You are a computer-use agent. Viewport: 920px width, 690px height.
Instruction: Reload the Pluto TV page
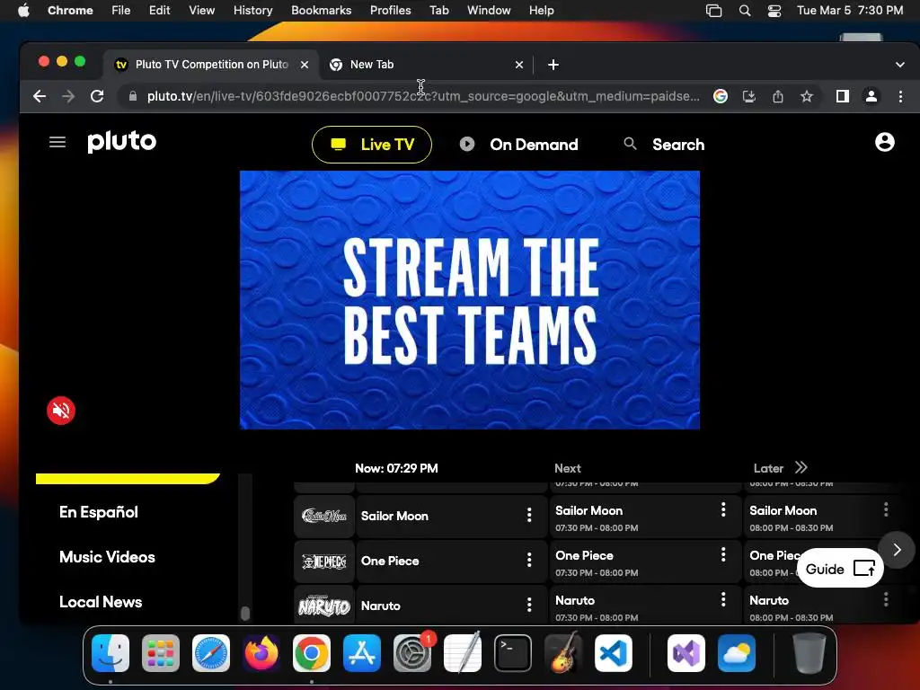[x=97, y=96]
